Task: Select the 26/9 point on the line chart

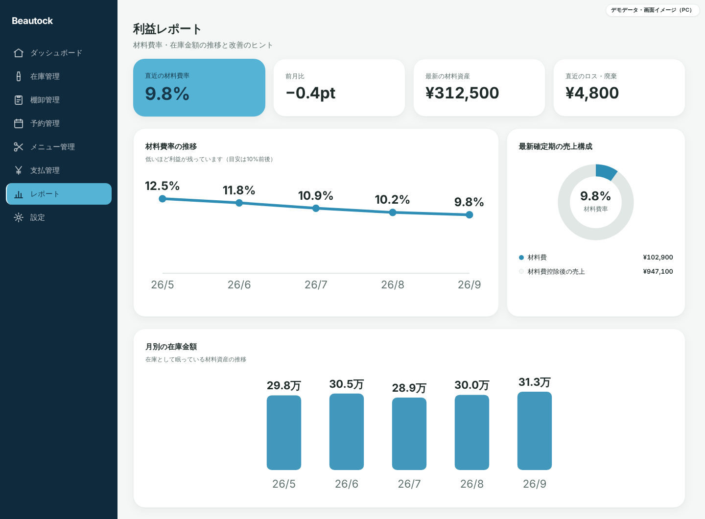Action: pos(470,215)
